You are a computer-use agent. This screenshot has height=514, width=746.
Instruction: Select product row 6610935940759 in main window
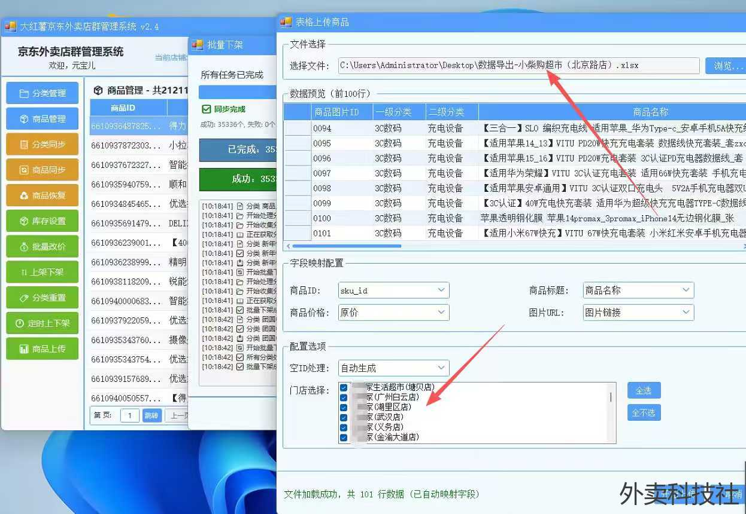coord(139,185)
